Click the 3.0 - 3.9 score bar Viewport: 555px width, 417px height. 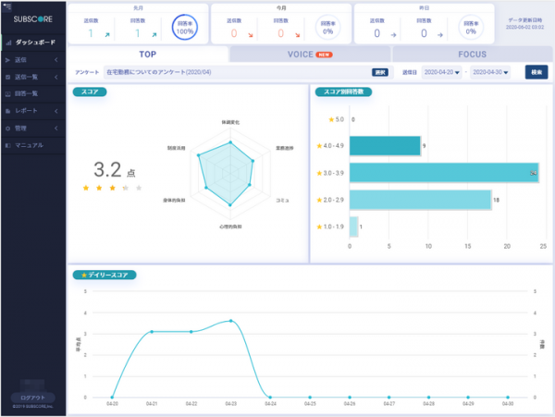(443, 172)
